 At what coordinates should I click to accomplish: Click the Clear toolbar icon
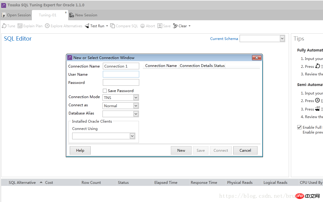pos(175,26)
